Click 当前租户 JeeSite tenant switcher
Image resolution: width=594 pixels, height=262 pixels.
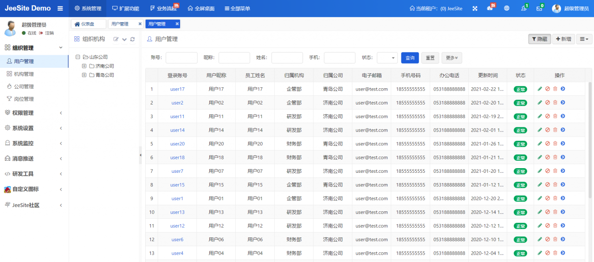click(436, 8)
